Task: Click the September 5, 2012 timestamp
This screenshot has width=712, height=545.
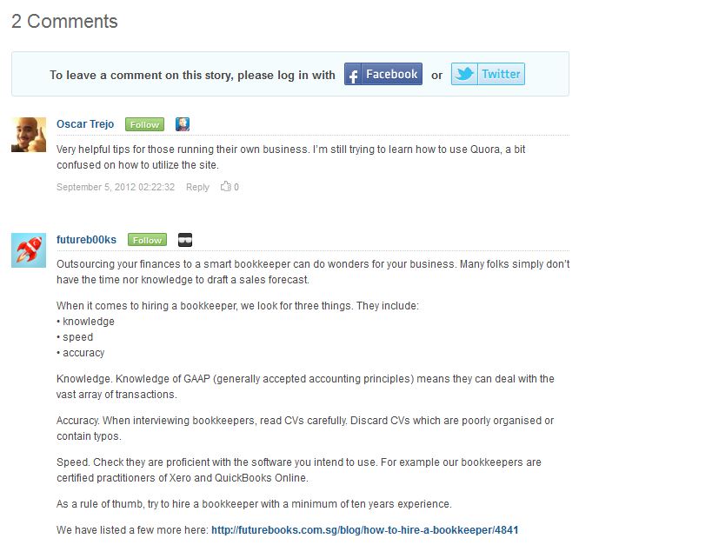Action: (x=116, y=187)
